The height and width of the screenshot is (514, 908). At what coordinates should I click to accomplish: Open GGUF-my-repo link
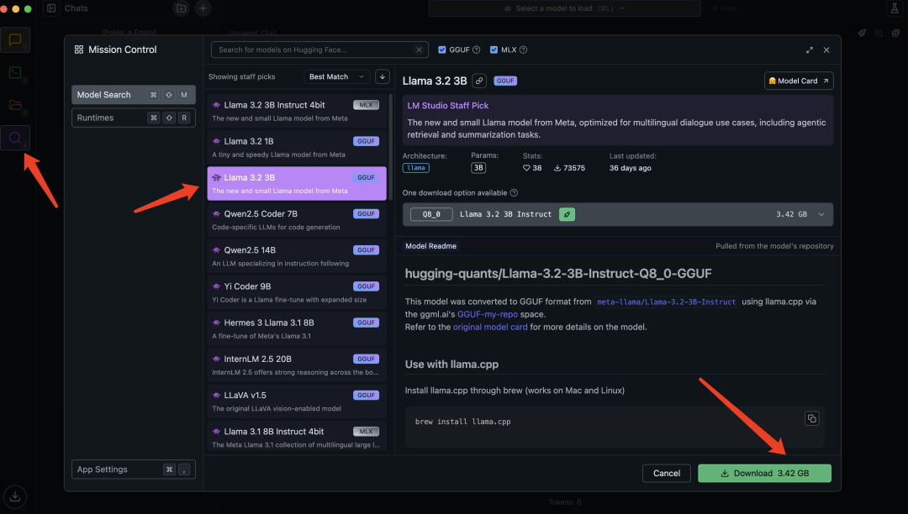pyautogui.click(x=487, y=314)
